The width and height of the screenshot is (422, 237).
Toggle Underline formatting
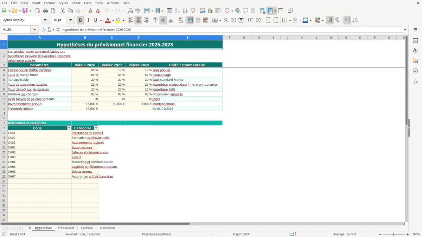95,20
